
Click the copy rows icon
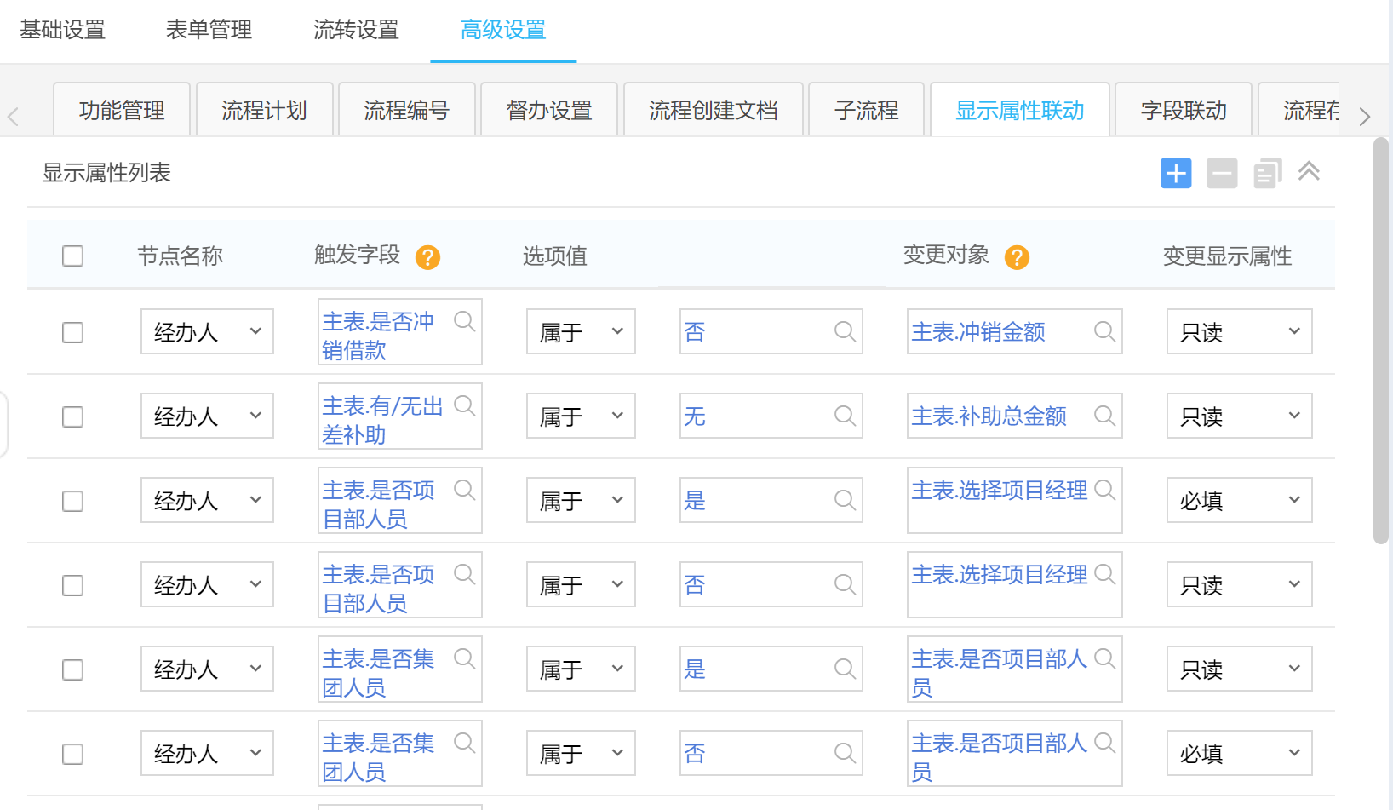[1267, 174]
